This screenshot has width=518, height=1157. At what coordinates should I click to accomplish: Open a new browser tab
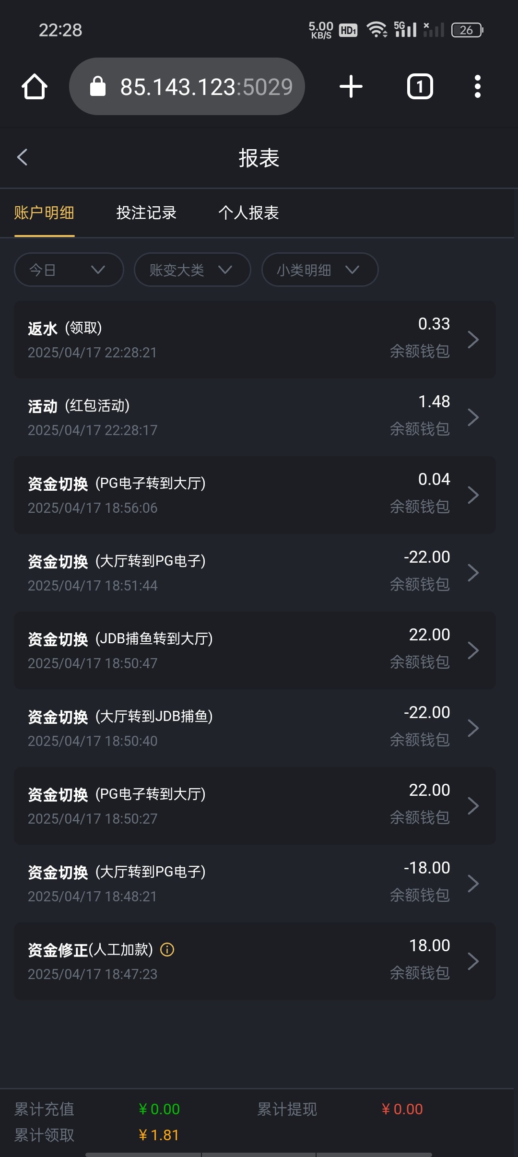click(x=351, y=87)
